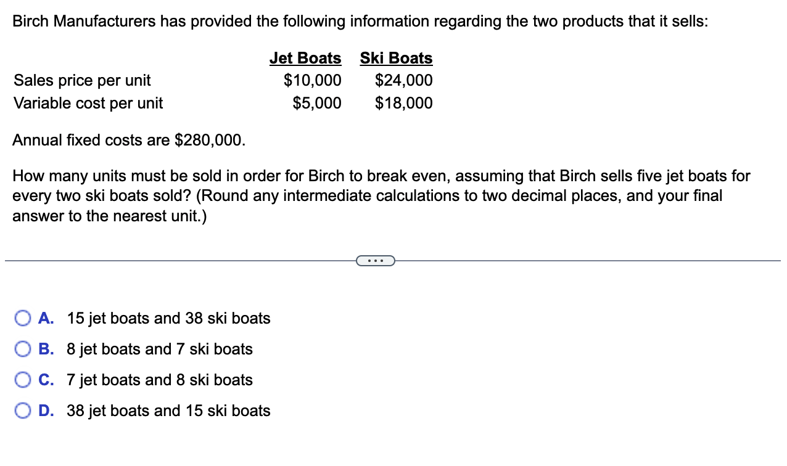Click the $18,000 variable cost value

(x=404, y=103)
